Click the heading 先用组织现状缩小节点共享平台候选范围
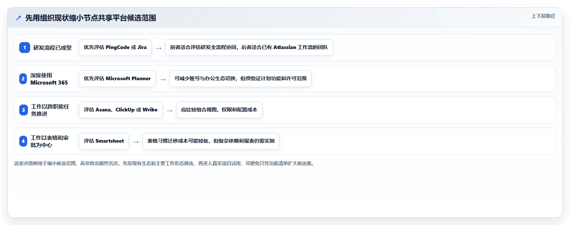 click(91, 18)
